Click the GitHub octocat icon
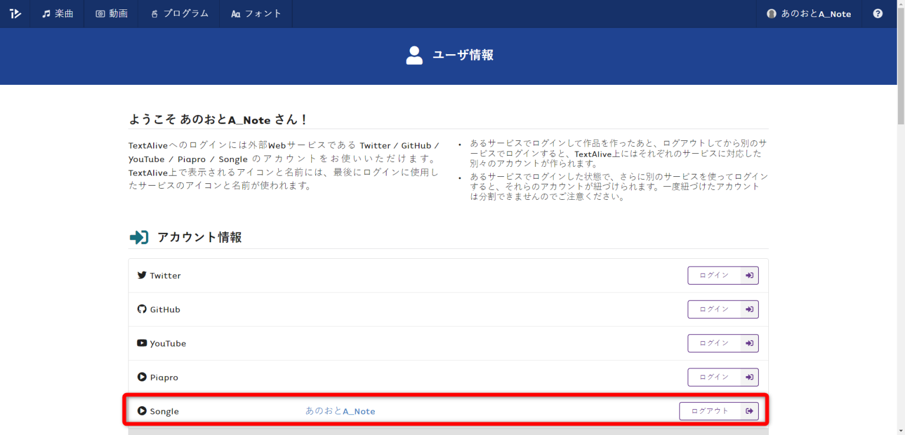Screen dimensions: 905x435 click(x=142, y=309)
